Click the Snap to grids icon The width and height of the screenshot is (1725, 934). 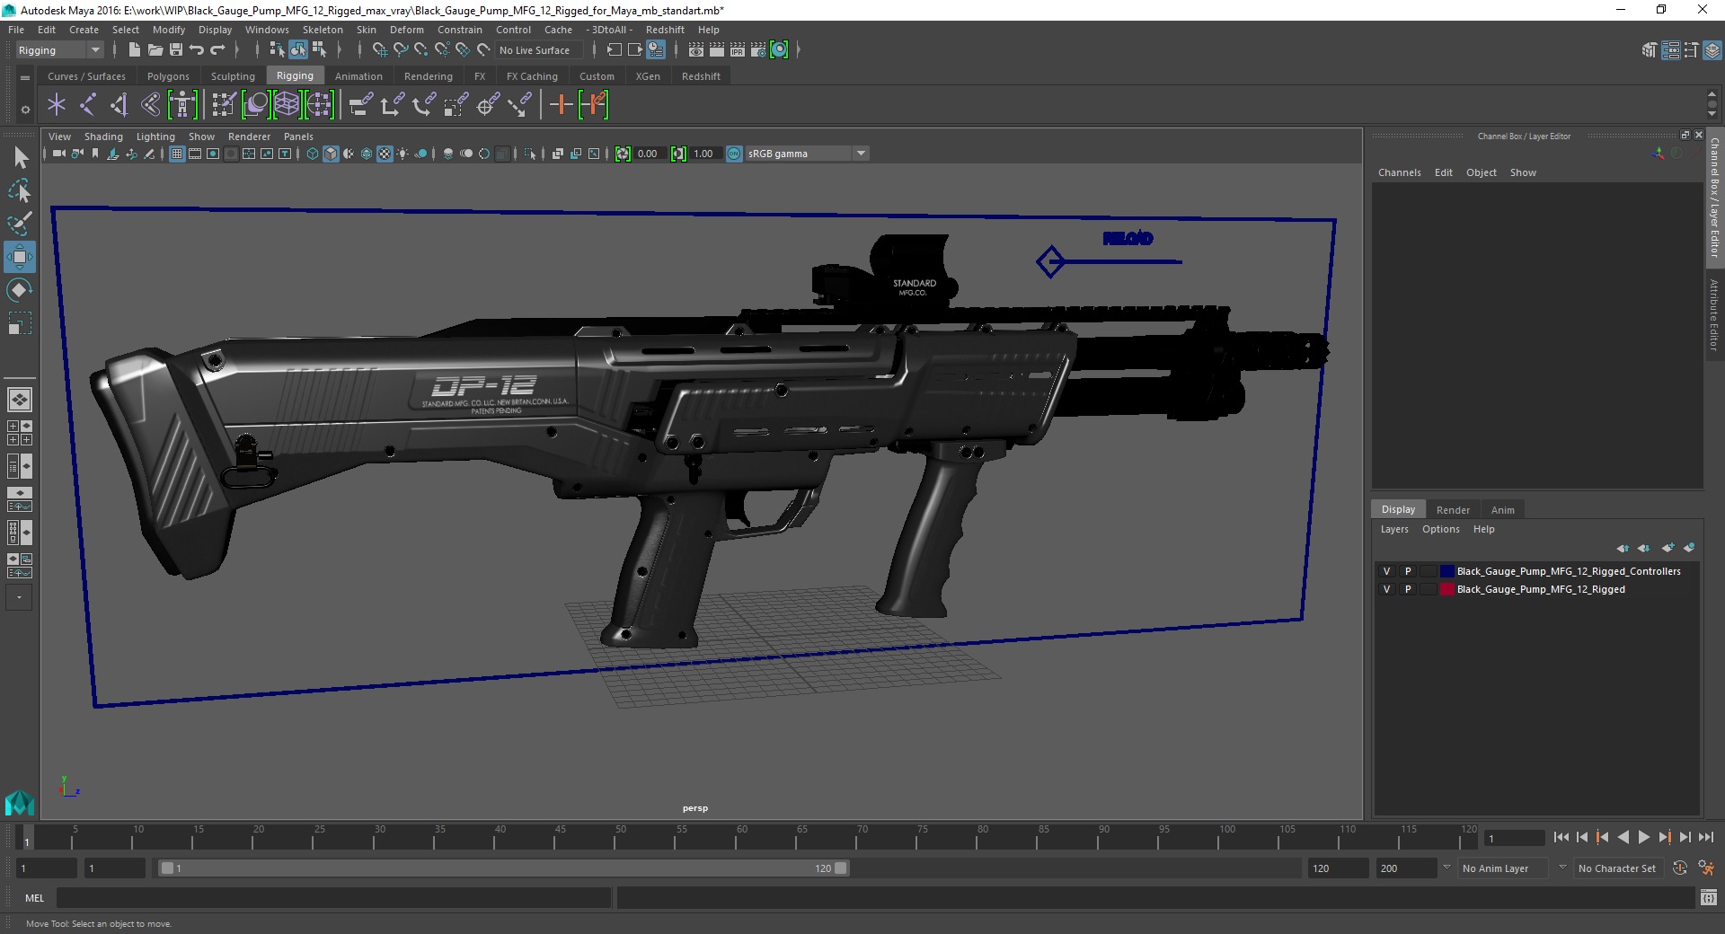pos(379,50)
